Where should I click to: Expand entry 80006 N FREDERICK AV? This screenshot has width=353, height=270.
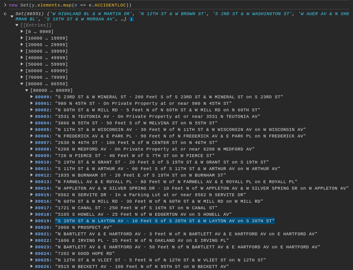pyautogui.click(x=32, y=136)
